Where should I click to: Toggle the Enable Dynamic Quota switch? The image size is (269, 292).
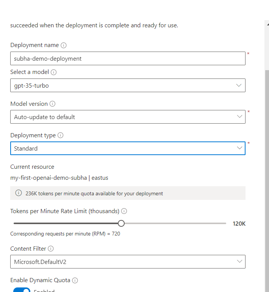coord(22,290)
